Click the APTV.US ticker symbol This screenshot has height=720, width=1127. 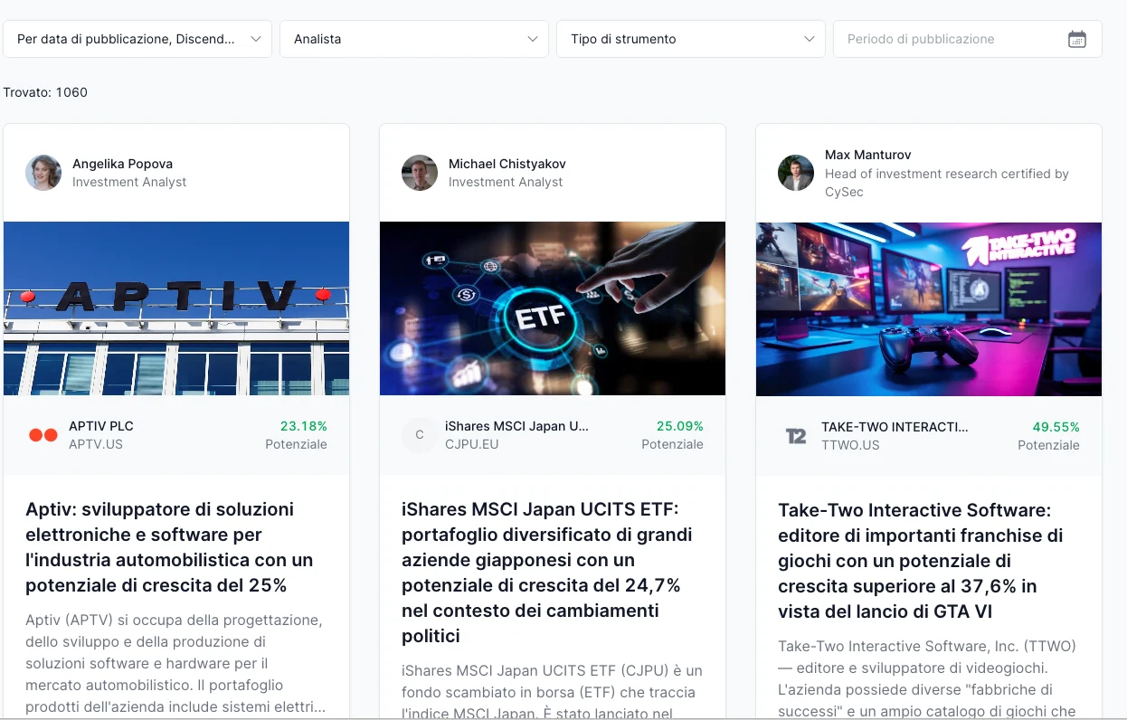coord(96,444)
